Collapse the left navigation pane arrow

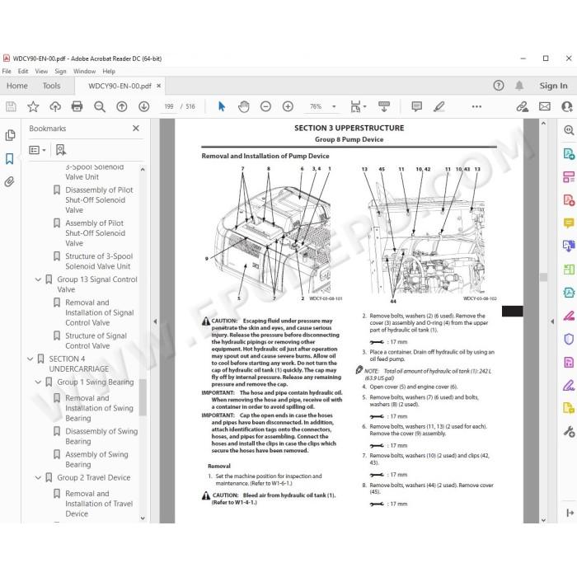click(x=155, y=321)
